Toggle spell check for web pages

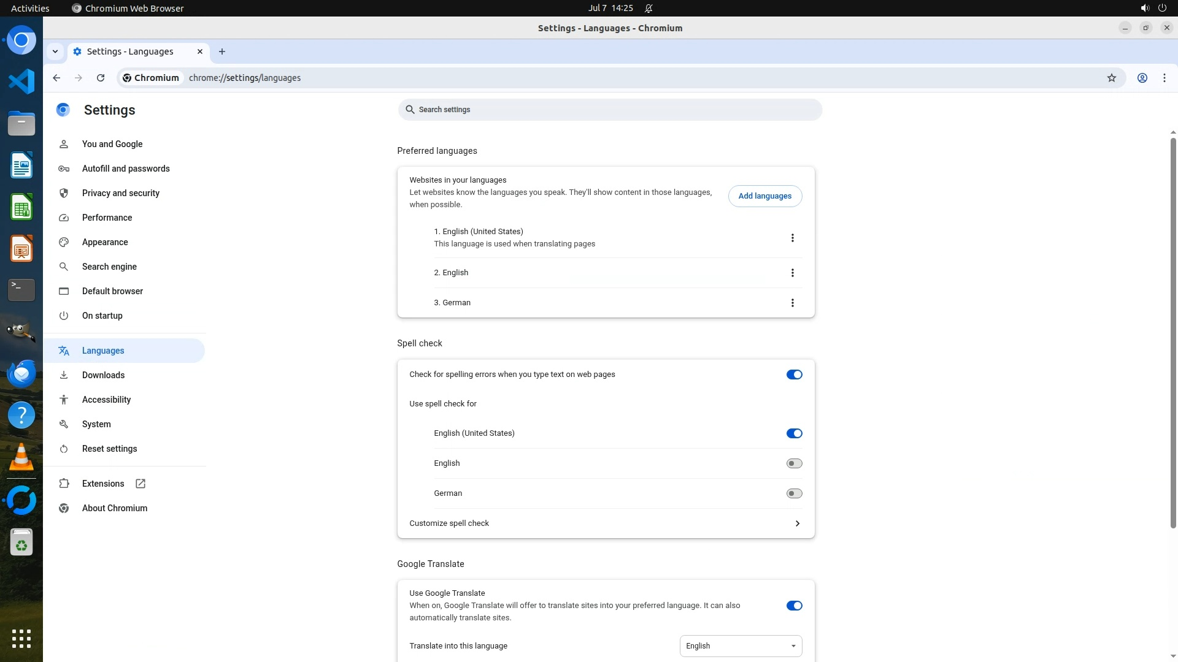tap(794, 375)
